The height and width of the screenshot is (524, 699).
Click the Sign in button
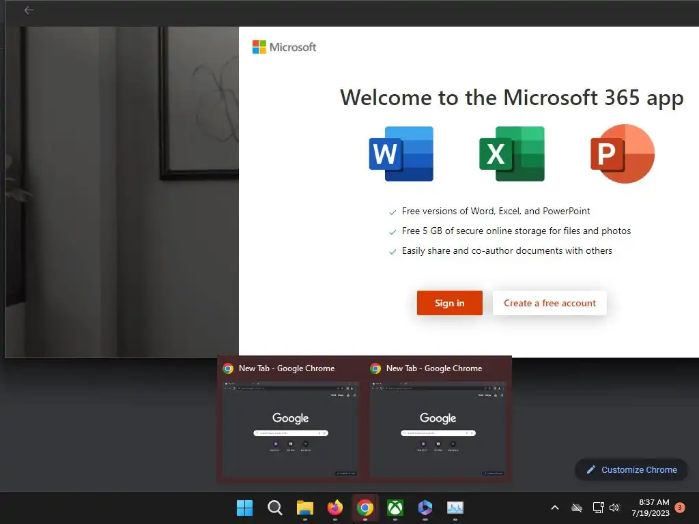(449, 303)
